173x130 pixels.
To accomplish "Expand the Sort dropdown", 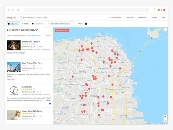I will click(x=48, y=36).
